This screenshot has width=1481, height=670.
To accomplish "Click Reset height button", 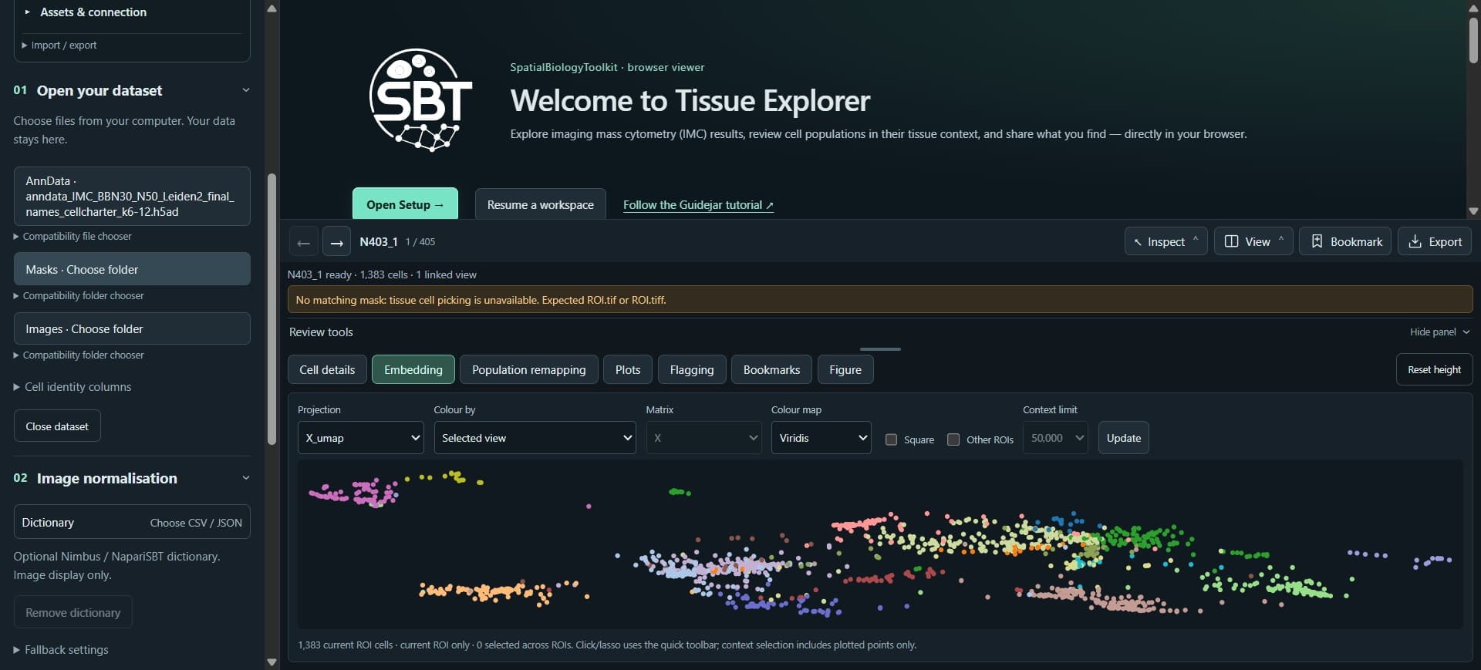I will 1434,370.
